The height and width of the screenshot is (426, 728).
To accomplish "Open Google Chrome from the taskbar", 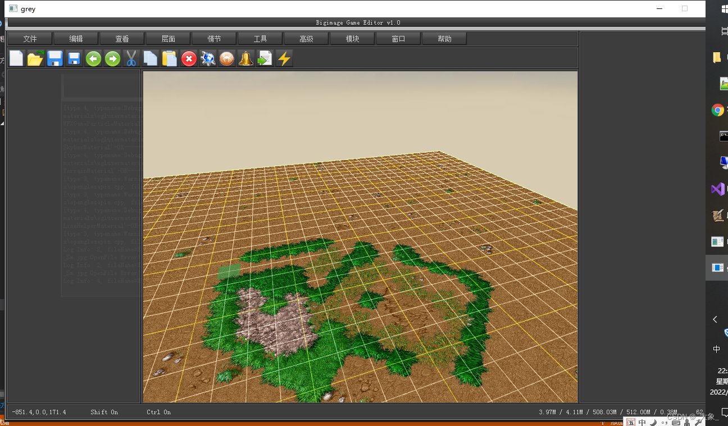I will pos(718,110).
